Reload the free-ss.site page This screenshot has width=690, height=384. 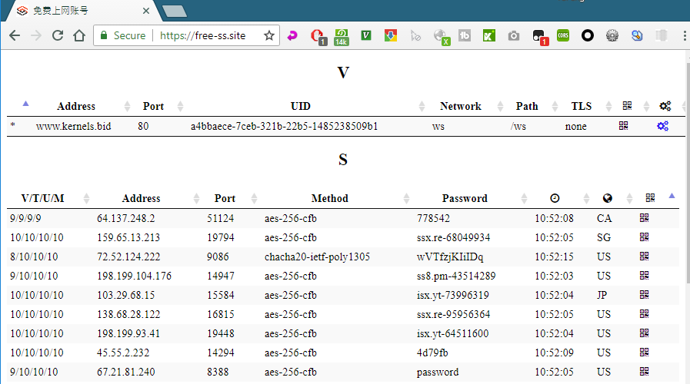click(x=58, y=35)
